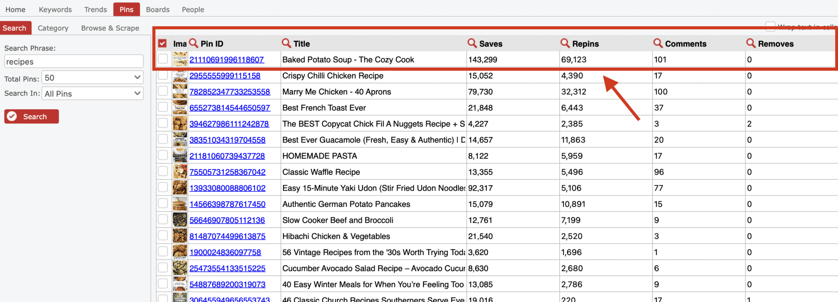Open pin link 655273814544650597
Viewport: 838px width, 302px height.
coord(230,108)
